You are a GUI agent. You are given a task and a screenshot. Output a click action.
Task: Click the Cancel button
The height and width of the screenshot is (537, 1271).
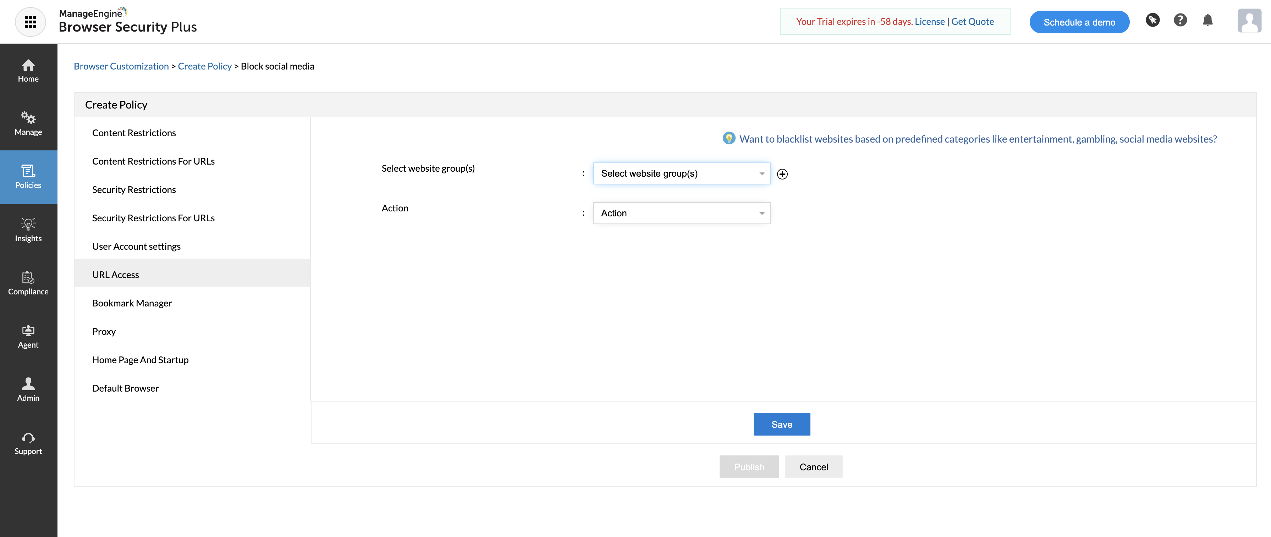pos(813,467)
